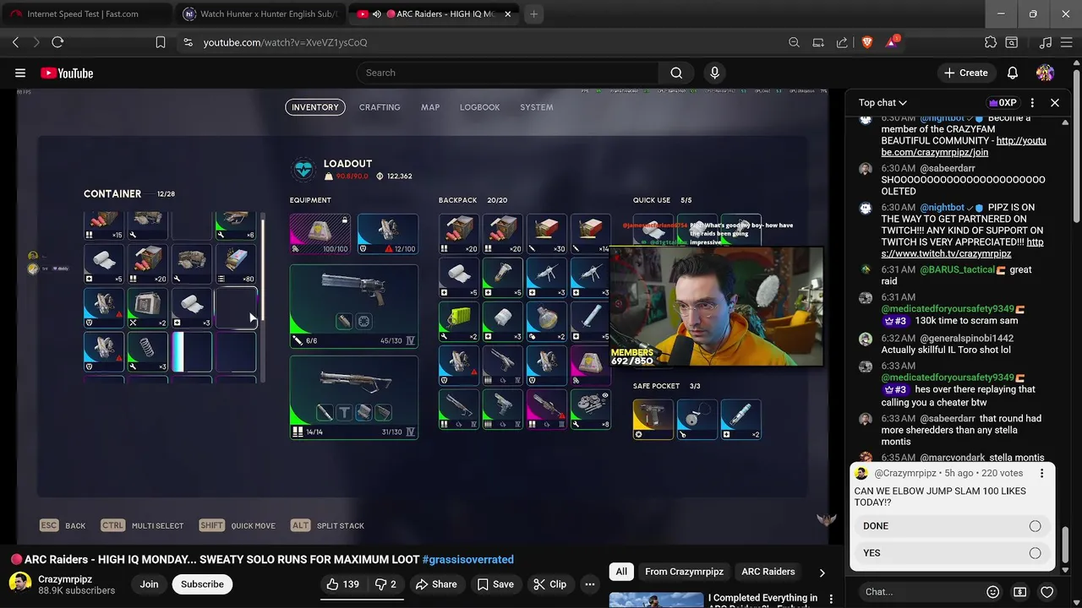Click the share page icon in address bar
The height and width of the screenshot is (608, 1082).
pyautogui.click(x=842, y=42)
